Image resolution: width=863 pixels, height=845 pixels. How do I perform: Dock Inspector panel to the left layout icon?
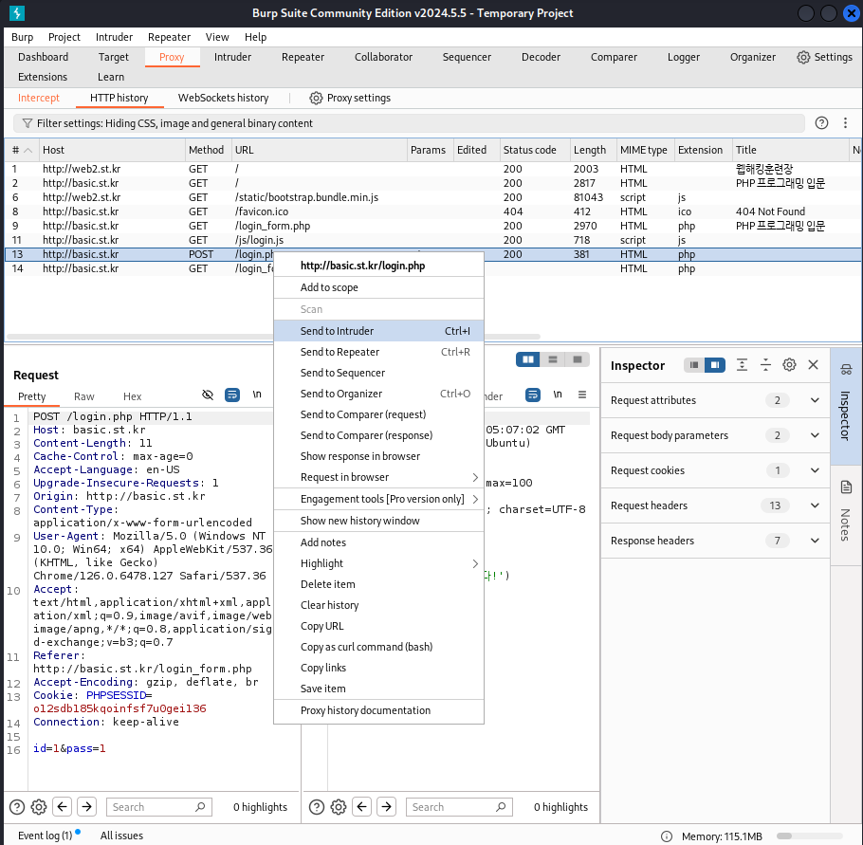tap(694, 365)
